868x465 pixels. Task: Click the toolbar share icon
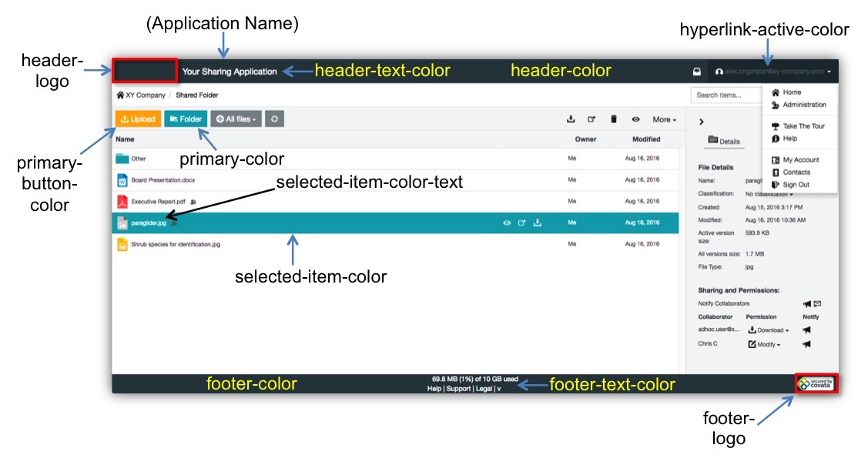(592, 119)
